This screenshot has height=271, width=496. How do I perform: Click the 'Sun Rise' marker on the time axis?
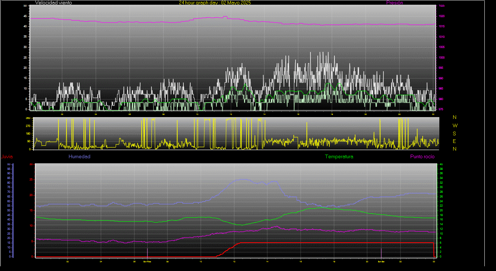147,262
